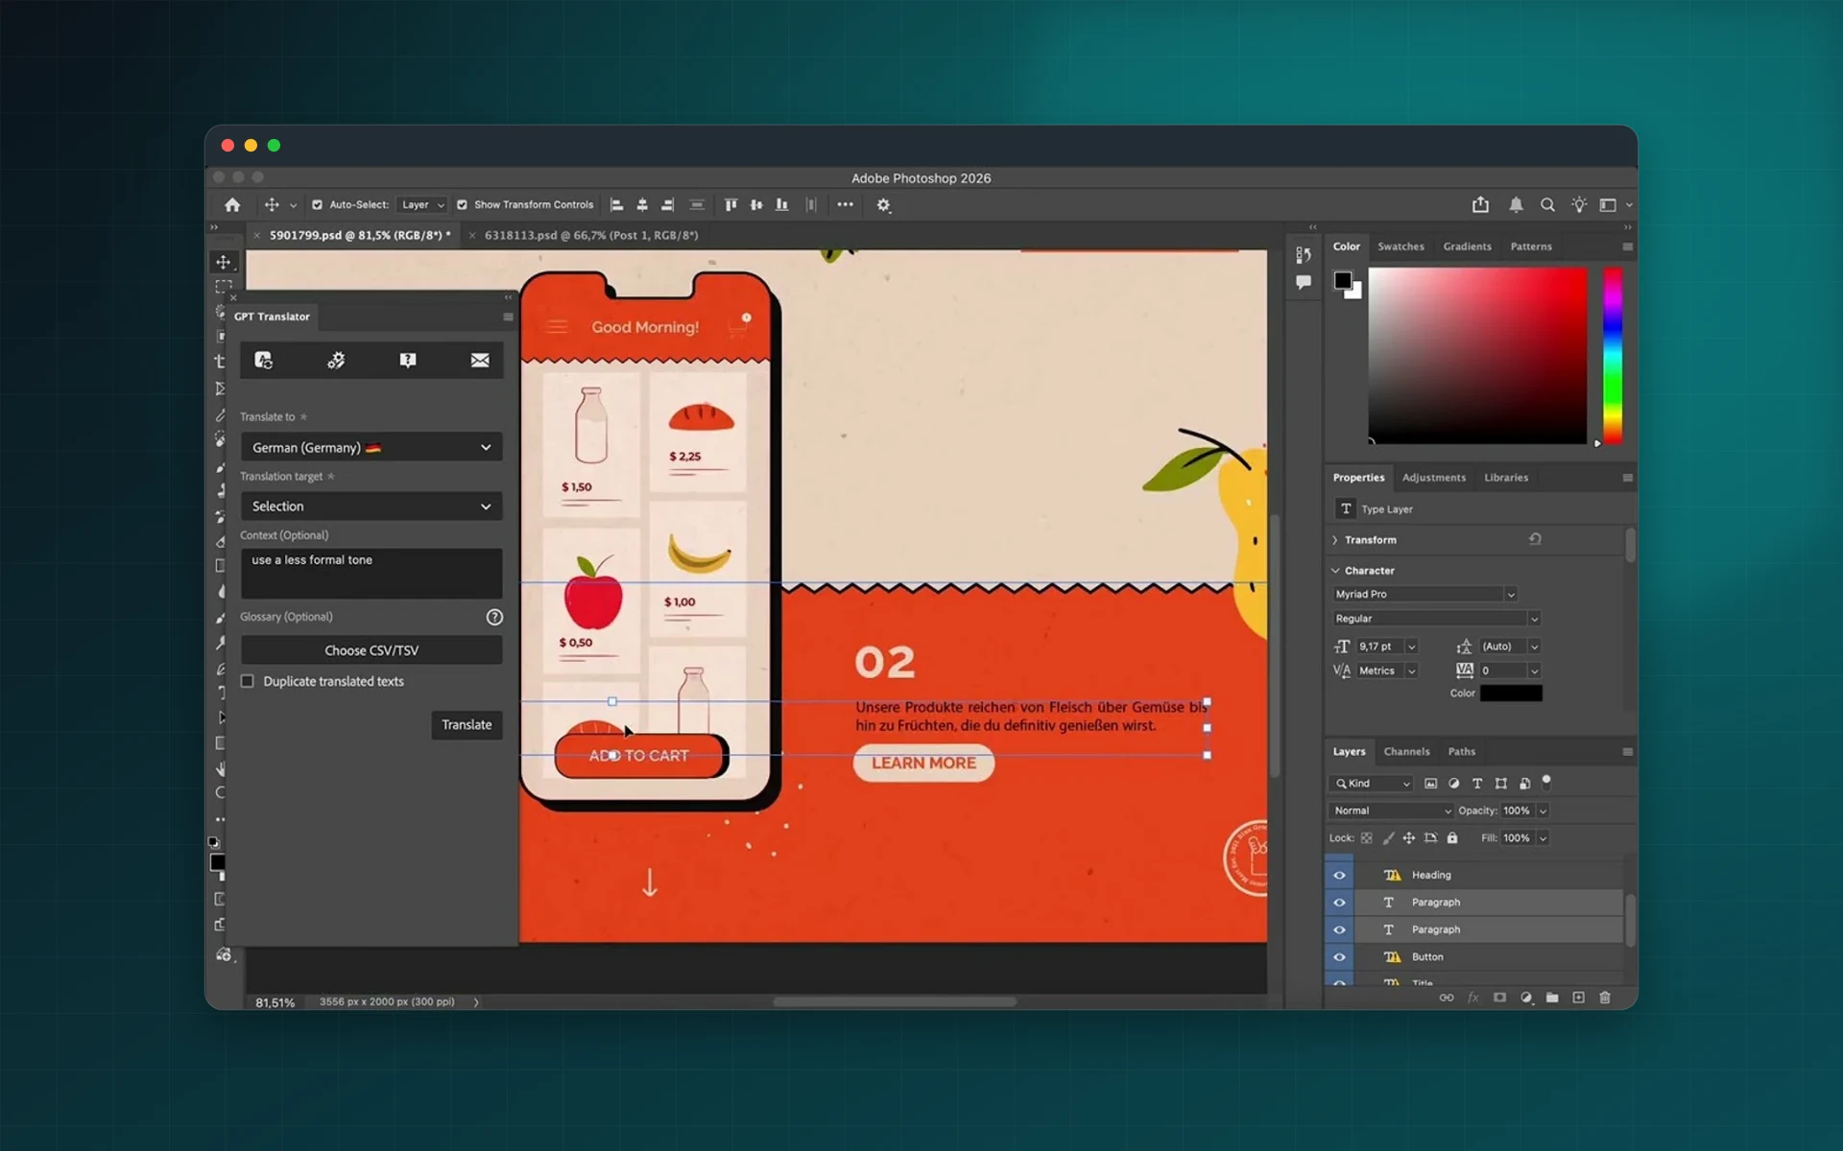Click the search magnifier icon
The image size is (1843, 1151).
[1547, 204]
